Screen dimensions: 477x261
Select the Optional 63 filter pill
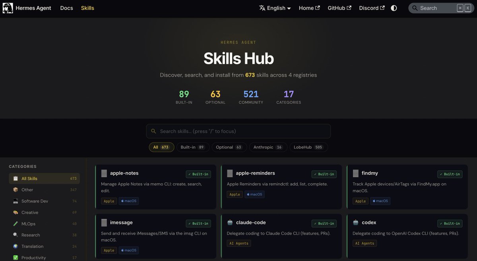pyautogui.click(x=229, y=147)
